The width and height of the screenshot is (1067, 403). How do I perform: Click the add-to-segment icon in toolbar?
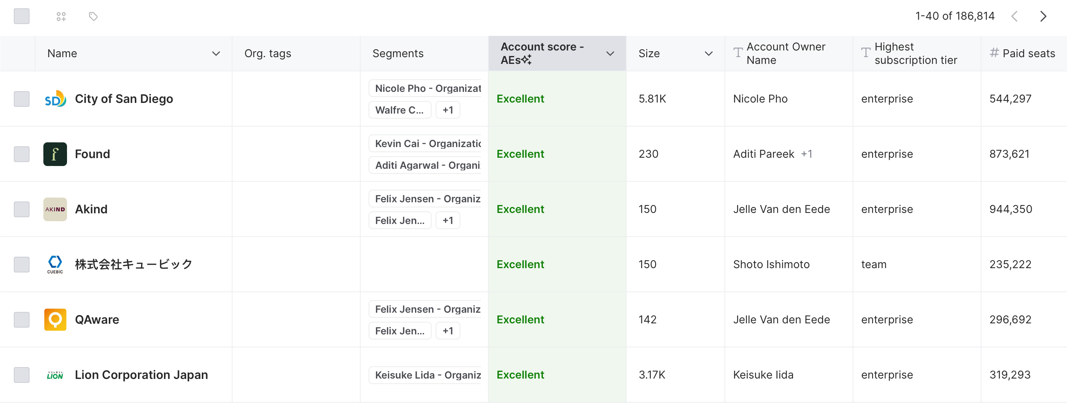pos(61,17)
